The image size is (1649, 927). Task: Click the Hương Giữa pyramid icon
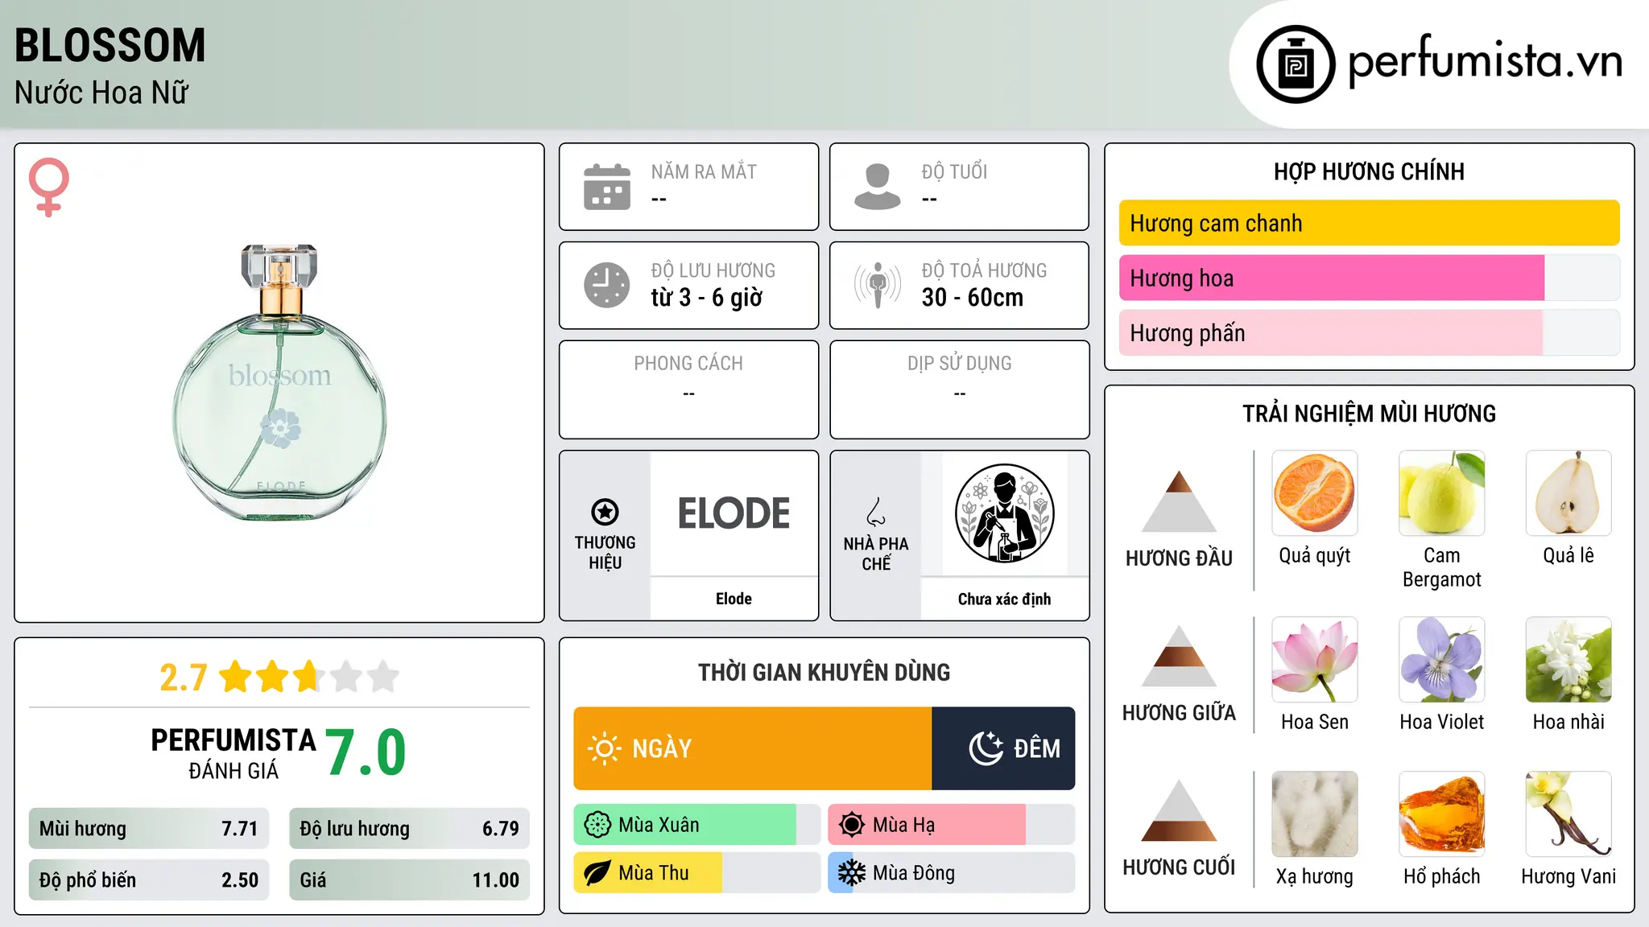[x=1179, y=656]
